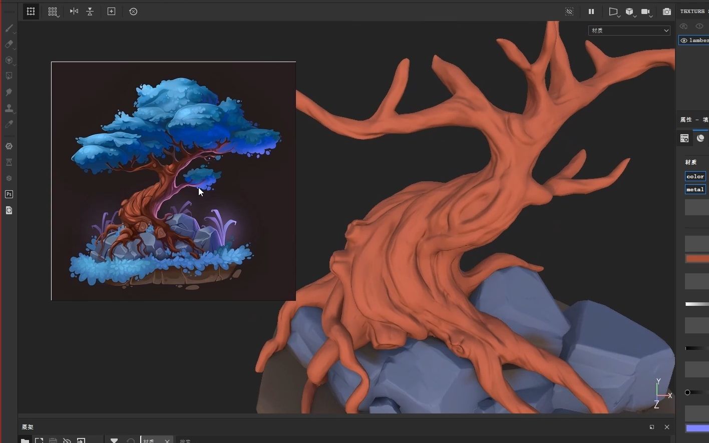Toggle visibility of the lambert texture set
The height and width of the screenshot is (443, 709).
pos(684,41)
